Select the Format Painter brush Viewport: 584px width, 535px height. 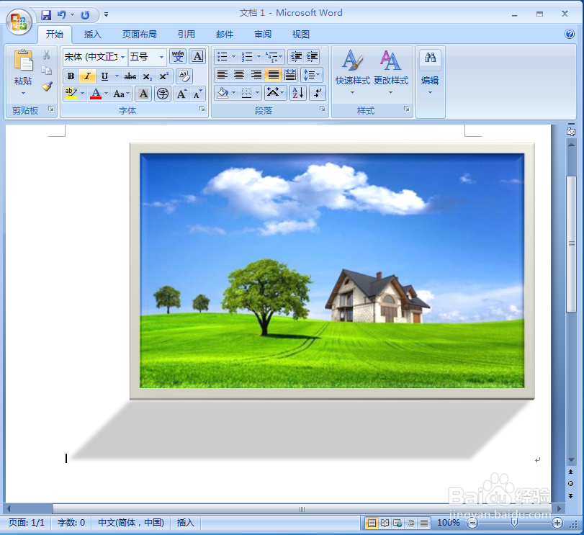(x=47, y=86)
